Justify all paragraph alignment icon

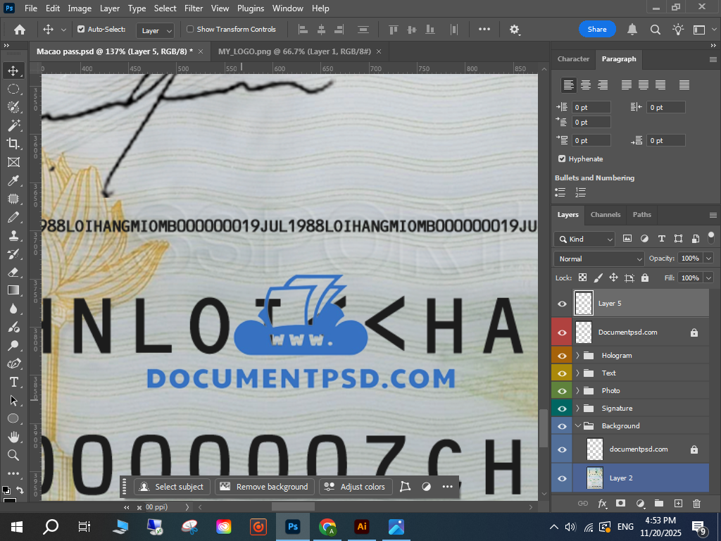point(684,85)
